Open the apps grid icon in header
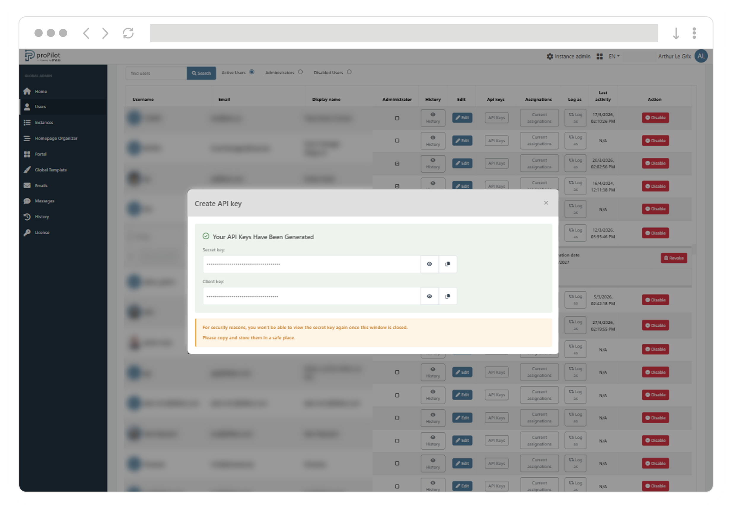The image size is (732, 512). pyautogui.click(x=599, y=56)
